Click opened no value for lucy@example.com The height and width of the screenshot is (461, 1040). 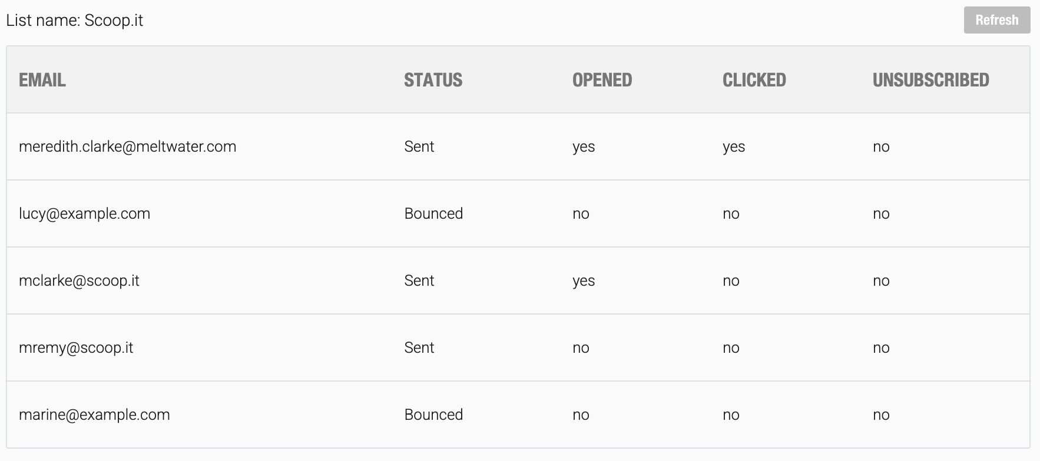(581, 214)
